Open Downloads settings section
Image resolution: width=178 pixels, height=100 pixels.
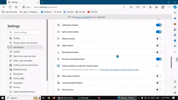point(25,74)
